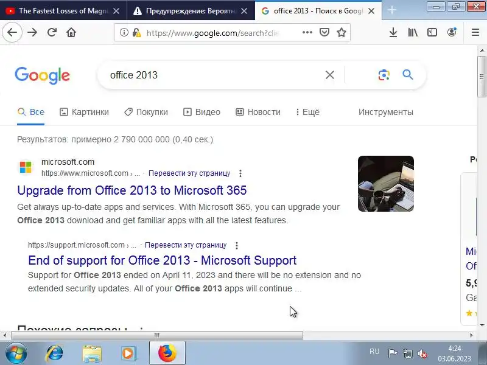Click the magnifier search button
The image size is (487, 365).
408,75
